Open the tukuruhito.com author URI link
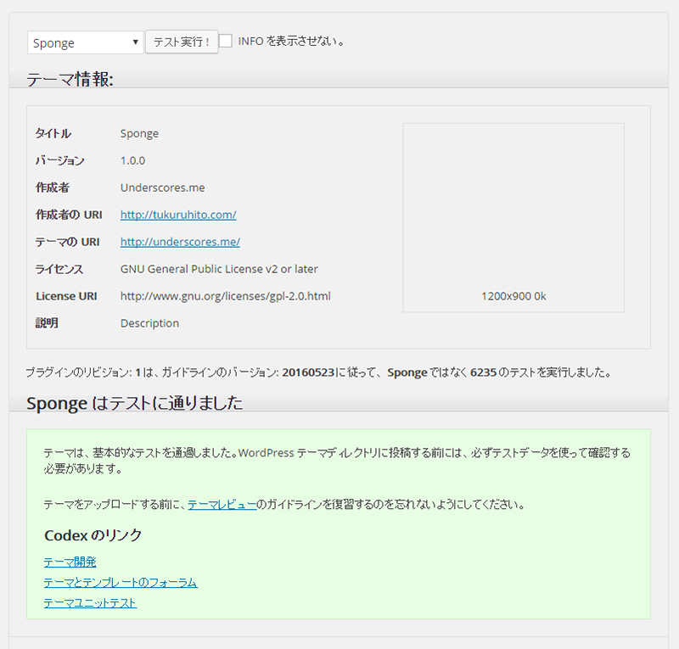The height and width of the screenshot is (649, 679). [x=178, y=215]
